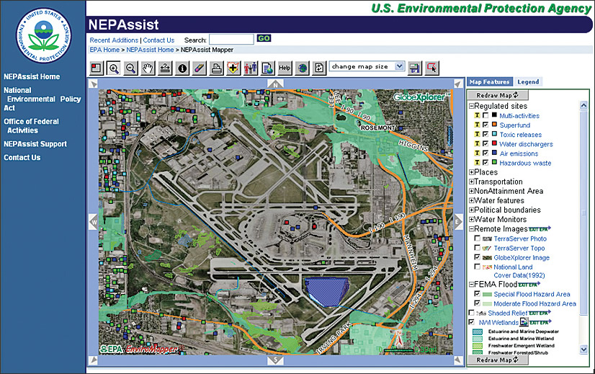Click the refresh map page icon

(x=319, y=68)
